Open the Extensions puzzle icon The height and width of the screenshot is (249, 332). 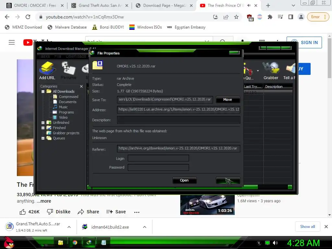click(270, 17)
